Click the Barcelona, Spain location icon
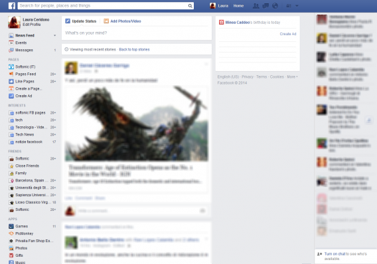The width and height of the screenshot is (377, 264). [x=11, y=180]
